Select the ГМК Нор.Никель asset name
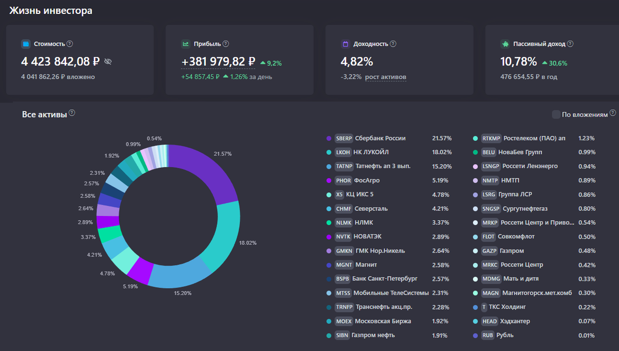Viewport: 619px width, 351px height. pyautogui.click(x=381, y=251)
